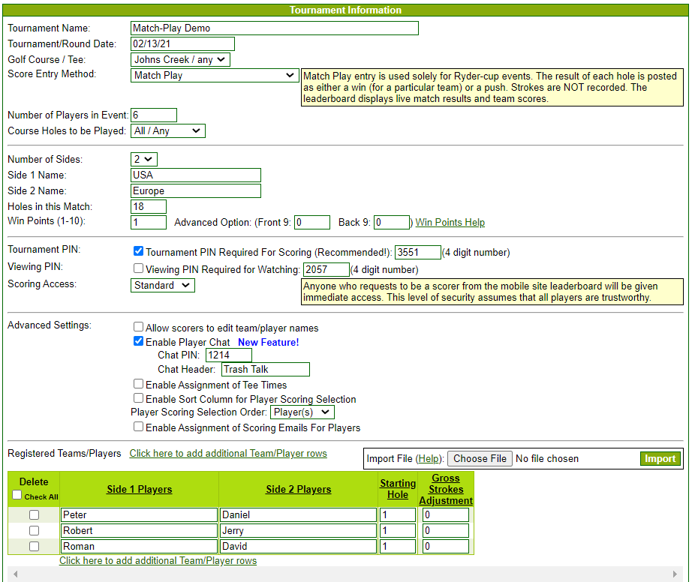Check Allow scorers to edit team/player names
The width and height of the screenshot is (692, 582).
[x=138, y=327]
